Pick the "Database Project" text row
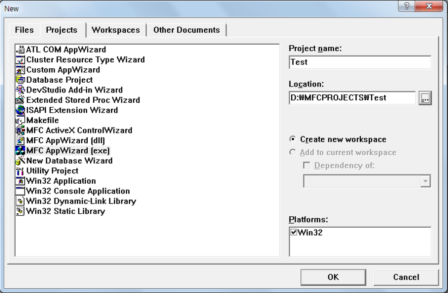Image resolution: width=448 pixels, height=293 pixels. pyautogui.click(x=59, y=80)
